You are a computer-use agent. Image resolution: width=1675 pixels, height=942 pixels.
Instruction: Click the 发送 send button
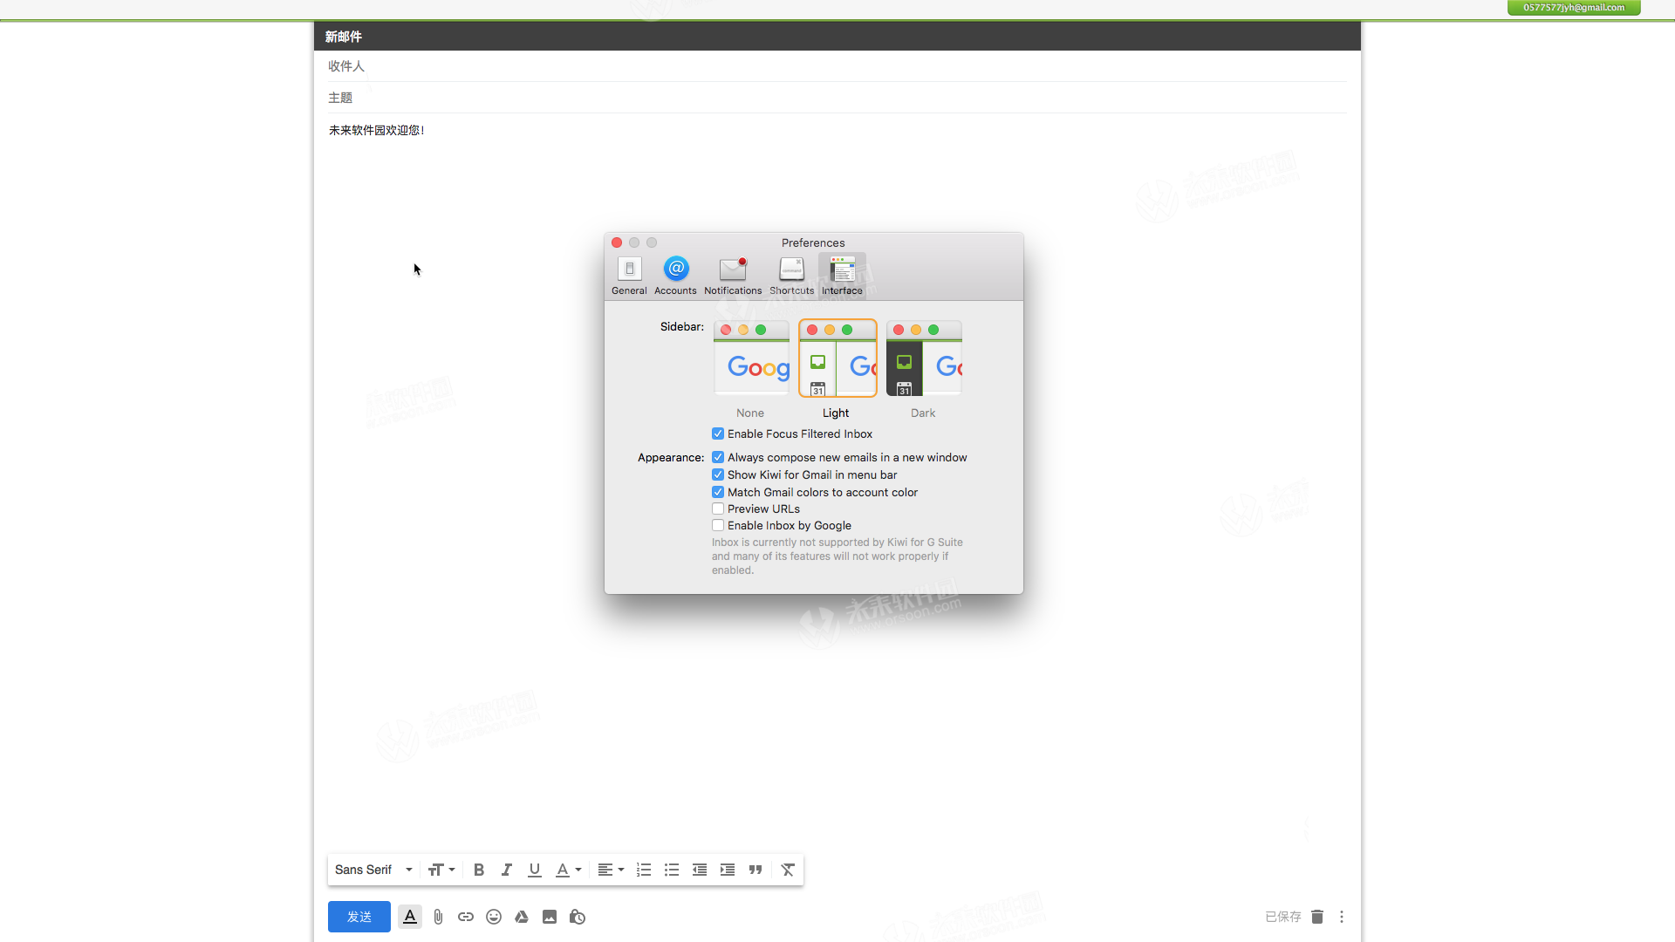coord(359,917)
